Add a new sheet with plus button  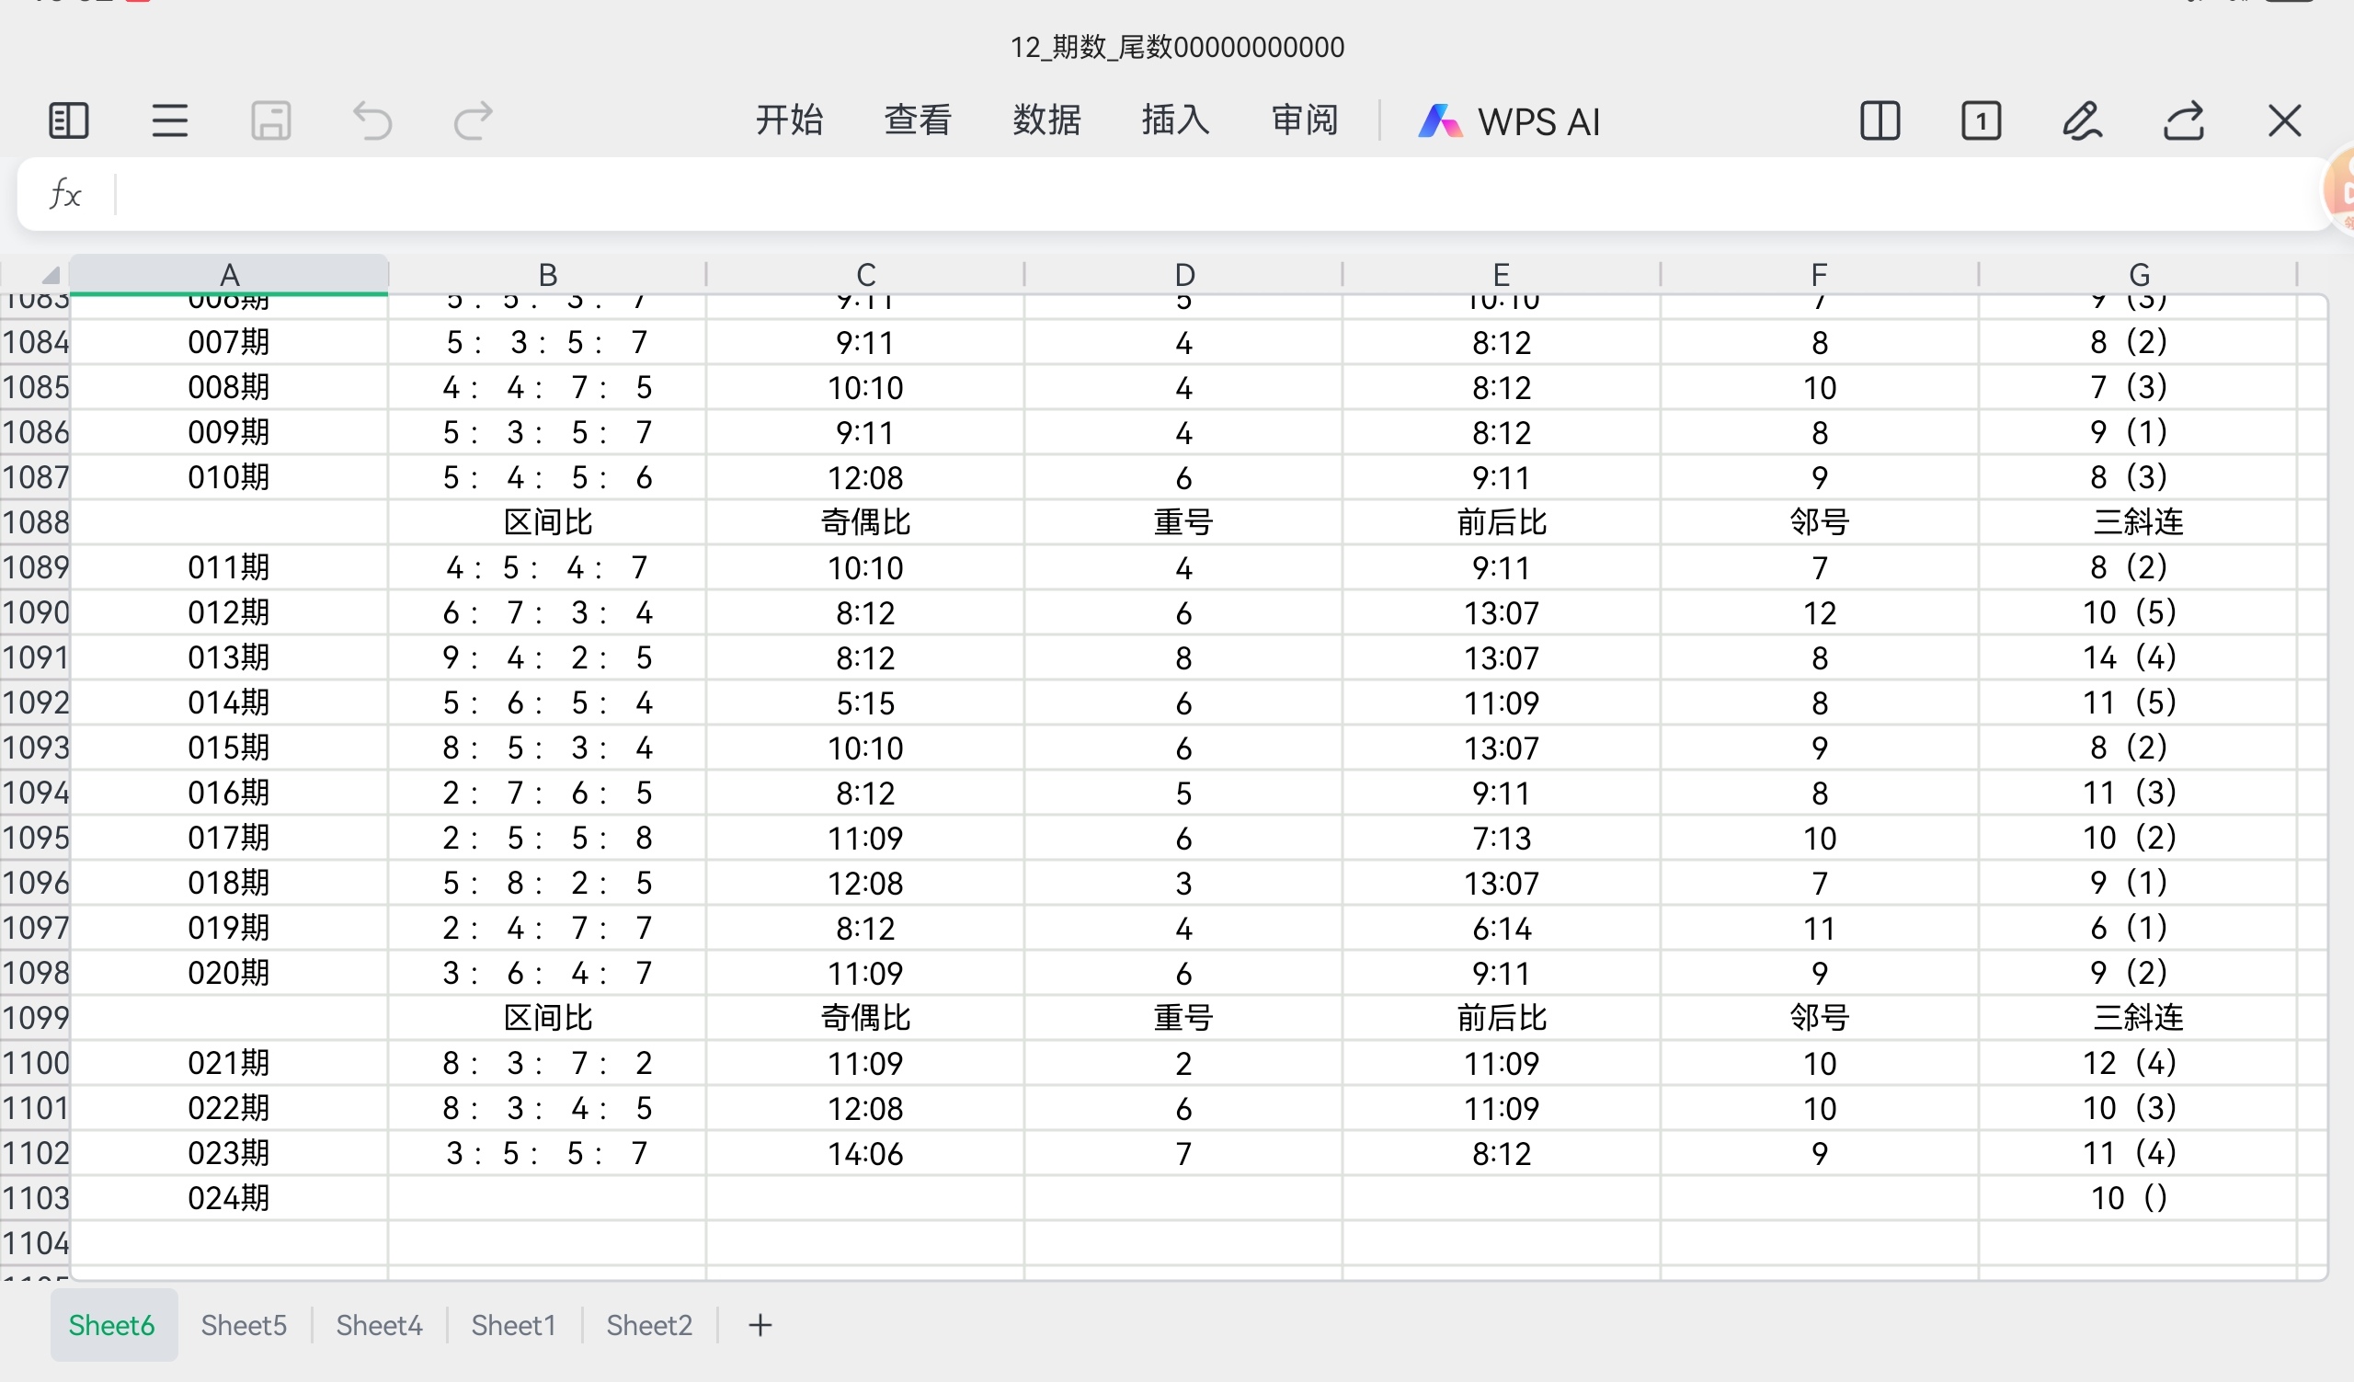pos(760,1325)
